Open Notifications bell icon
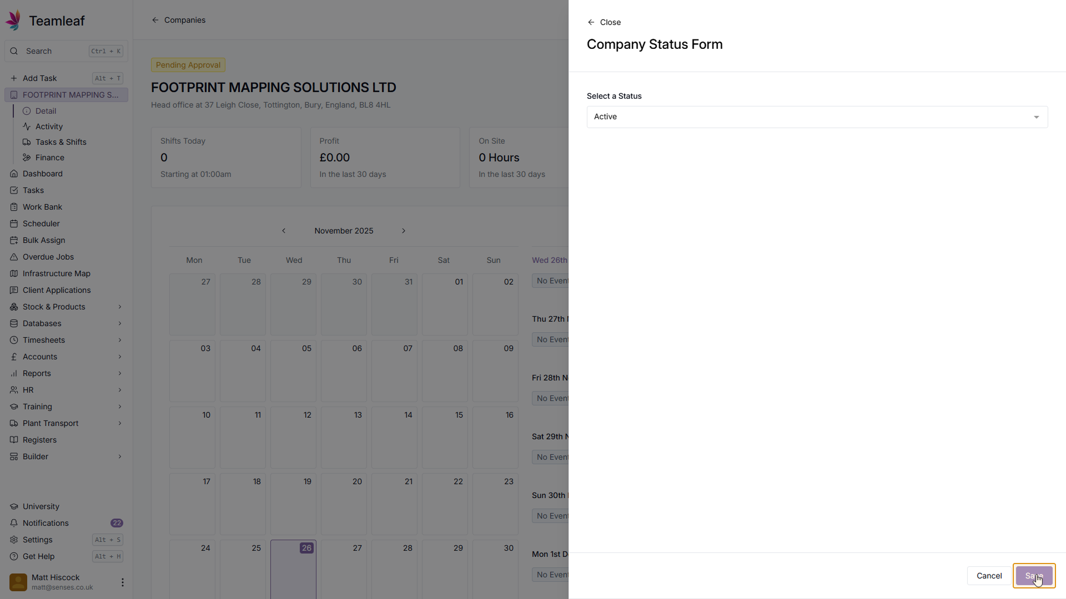The width and height of the screenshot is (1066, 599). coord(14,523)
